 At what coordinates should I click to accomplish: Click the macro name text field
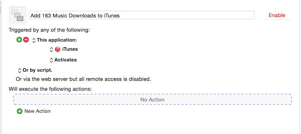[142, 15]
